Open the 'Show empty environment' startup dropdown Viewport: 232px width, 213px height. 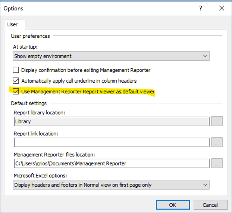(110, 56)
